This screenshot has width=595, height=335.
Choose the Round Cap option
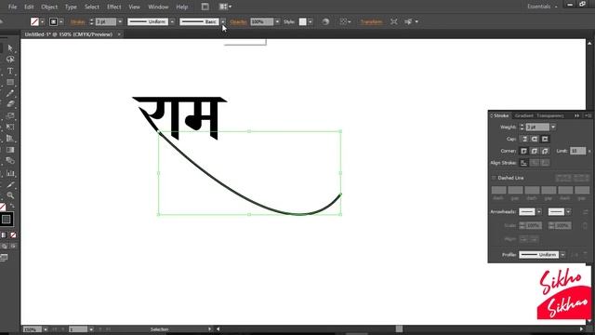535,139
